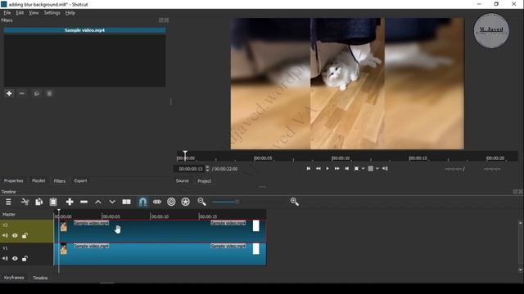Image resolution: width=524 pixels, height=294 pixels.
Task: Click 00:00:10 on the player scrub bar
Action: point(341,158)
